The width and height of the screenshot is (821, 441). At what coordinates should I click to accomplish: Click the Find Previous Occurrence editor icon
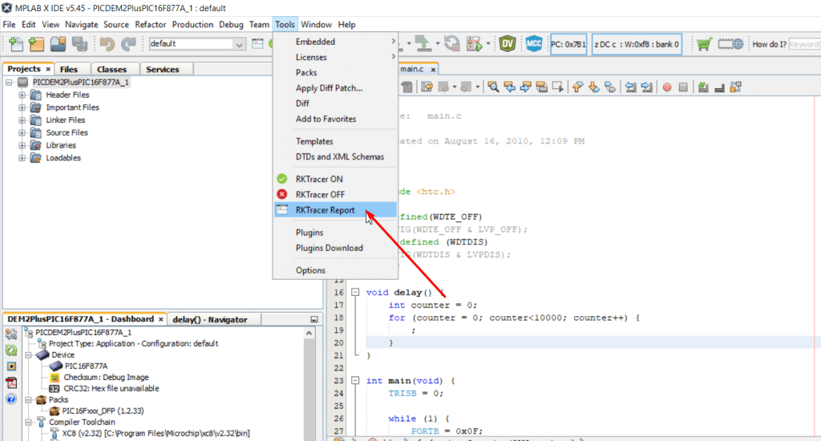(509, 87)
